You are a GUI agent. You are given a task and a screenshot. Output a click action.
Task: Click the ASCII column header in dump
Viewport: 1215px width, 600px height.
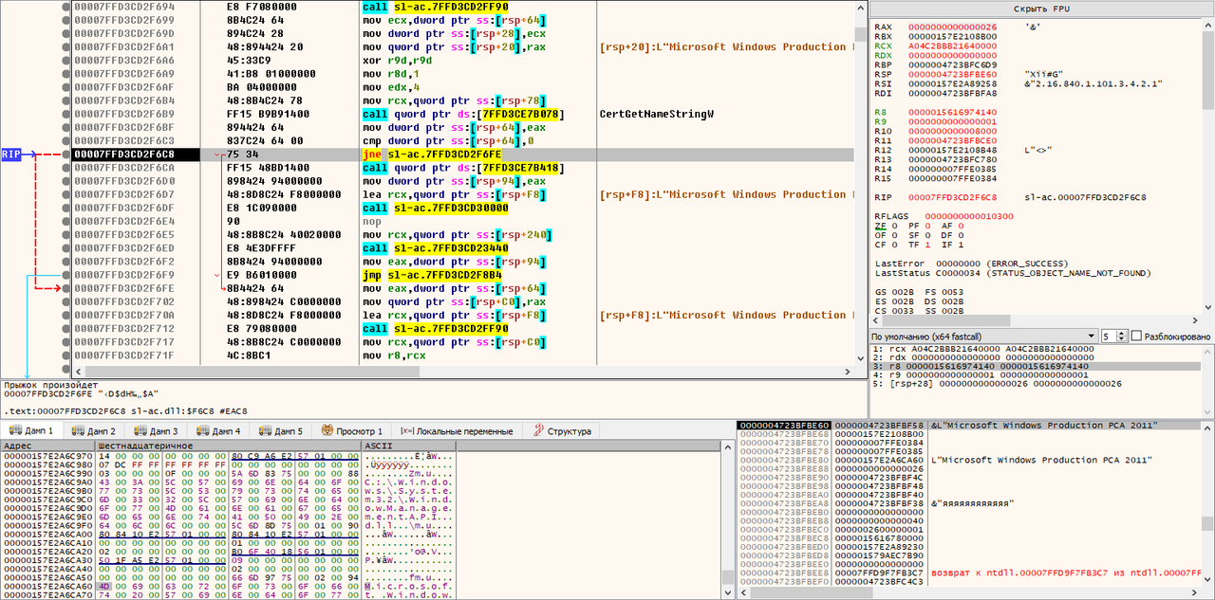coord(408,445)
